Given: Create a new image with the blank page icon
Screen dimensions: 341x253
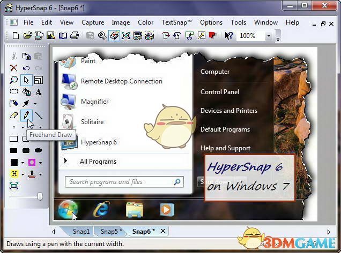Looking at the screenshot, I should point(16,35).
